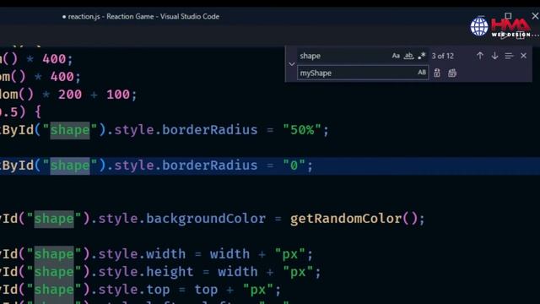Click 'shape' in the style.width line

[x=54, y=254]
